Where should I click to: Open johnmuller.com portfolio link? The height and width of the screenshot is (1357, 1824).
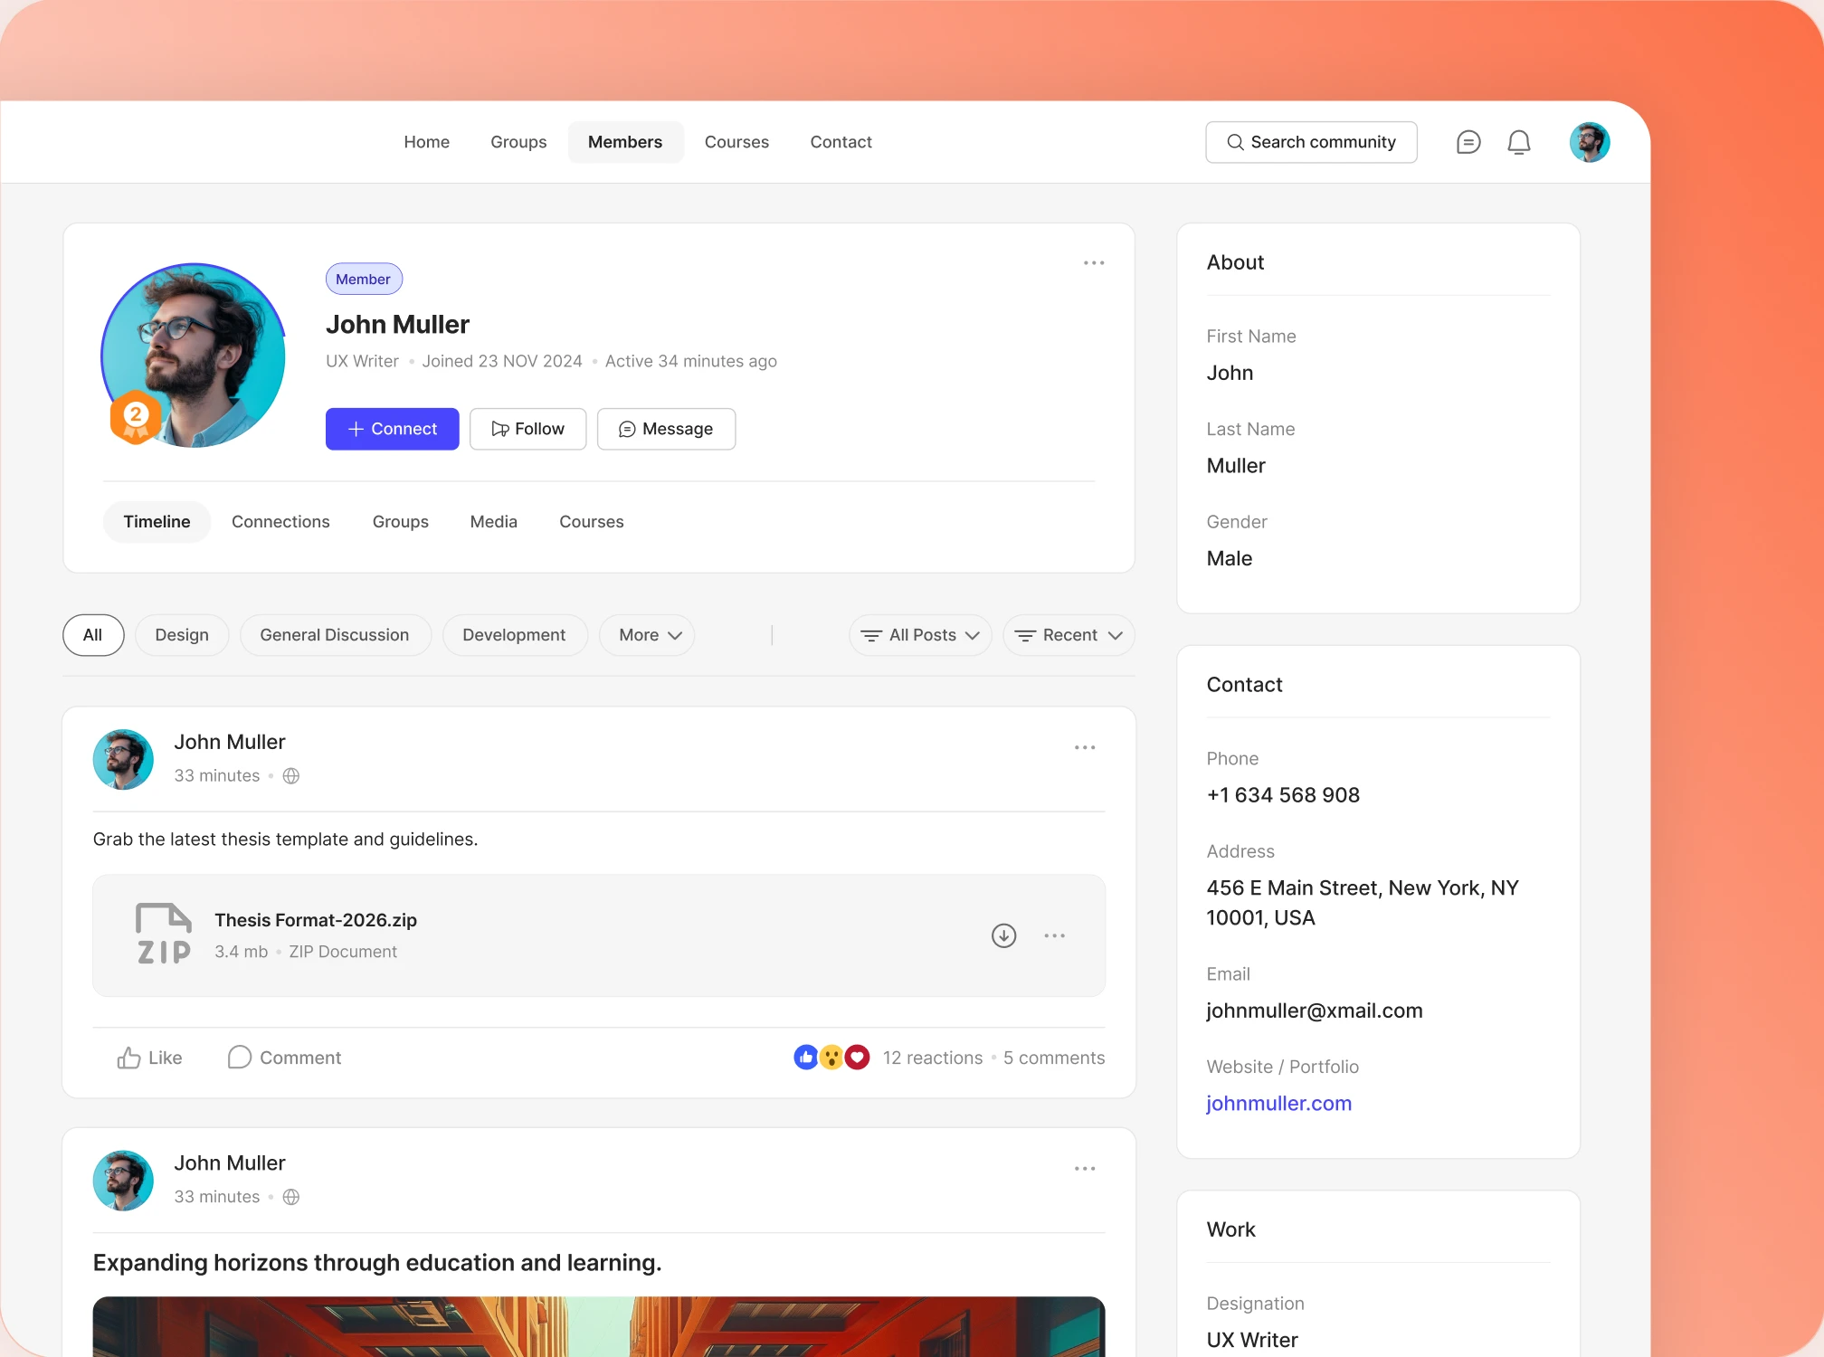coord(1278,1103)
